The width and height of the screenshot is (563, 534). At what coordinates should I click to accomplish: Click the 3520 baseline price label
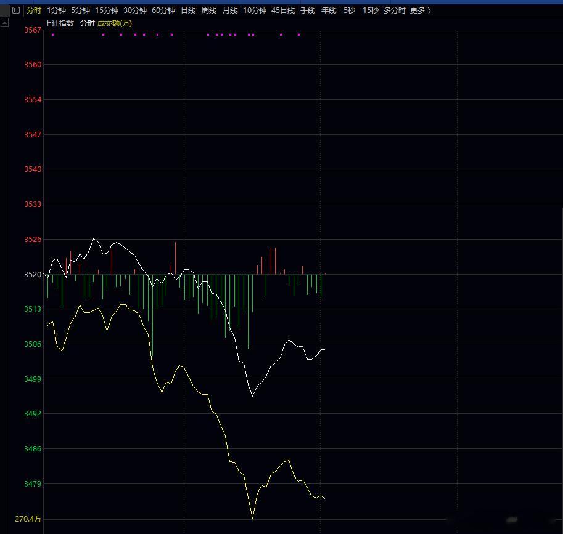tap(33, 275)
